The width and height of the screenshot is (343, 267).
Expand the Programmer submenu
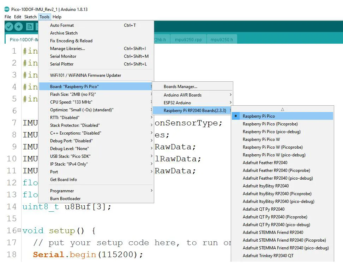tap(96, 191)
